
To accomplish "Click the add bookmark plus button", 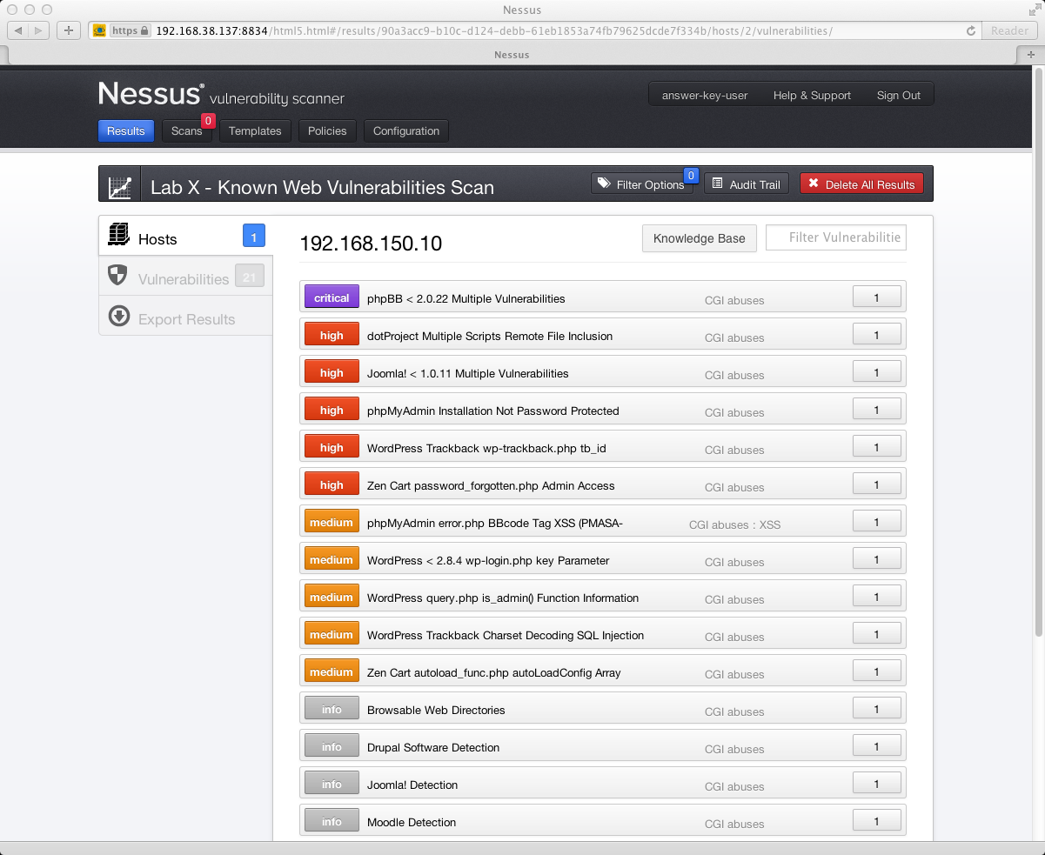I will 69,30.
